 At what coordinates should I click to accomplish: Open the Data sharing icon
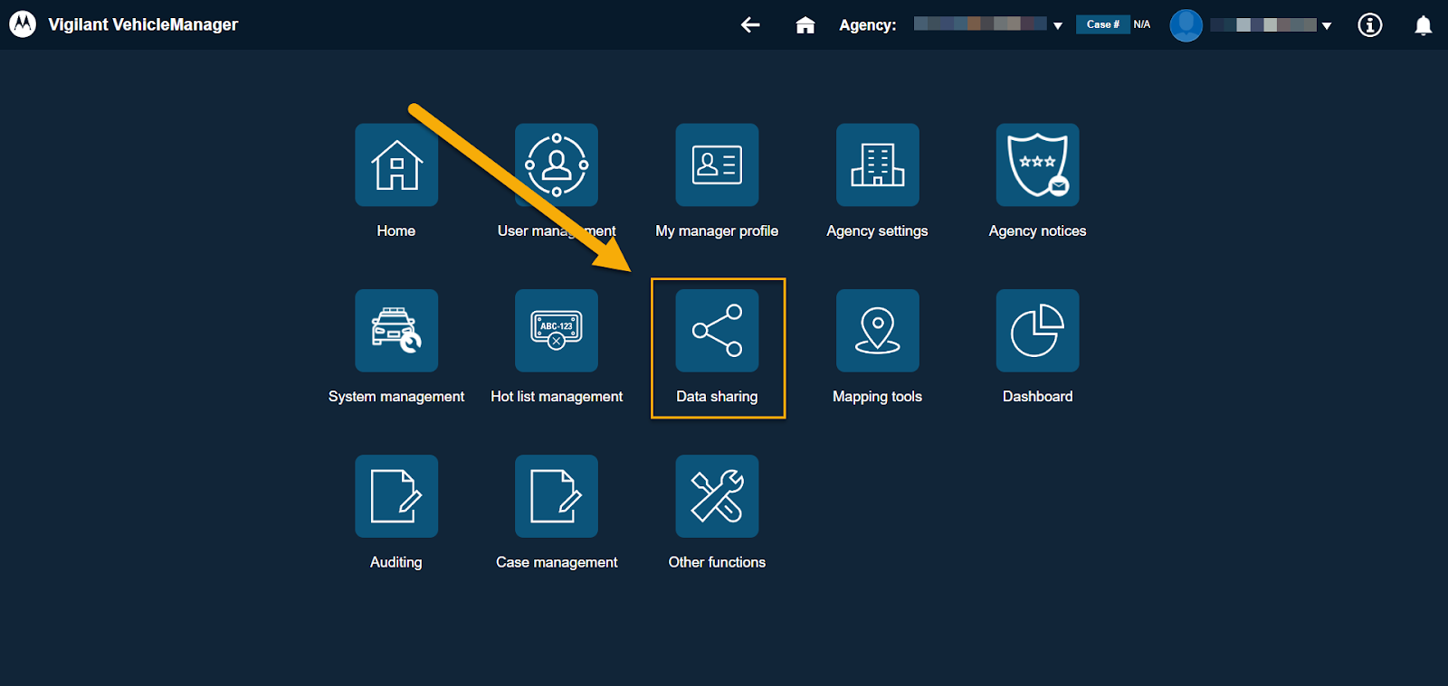point(717,331)
